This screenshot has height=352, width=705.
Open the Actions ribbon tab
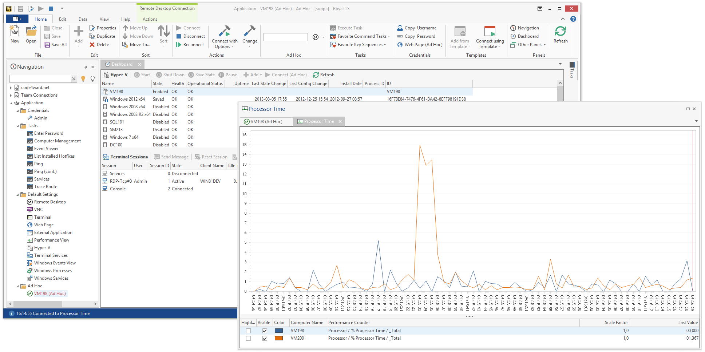pos(150,19)
